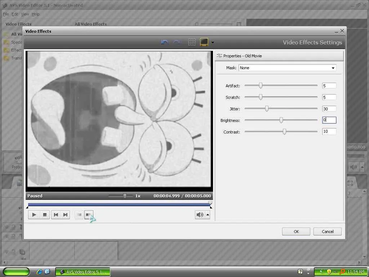Click fullscreen icon in background main window
Image resolution: width=369 pixels, height=277 pixels.
[x=350, y=183]
